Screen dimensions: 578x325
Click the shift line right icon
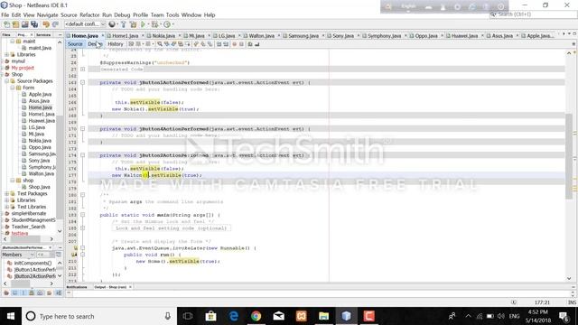[x=225, y=44]
